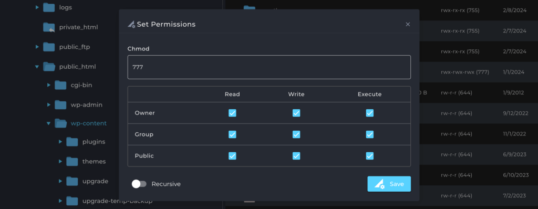Enable the Recursive toggle switch
The height and width of the screenshot is (209, 538).
(x=139, y=184)
